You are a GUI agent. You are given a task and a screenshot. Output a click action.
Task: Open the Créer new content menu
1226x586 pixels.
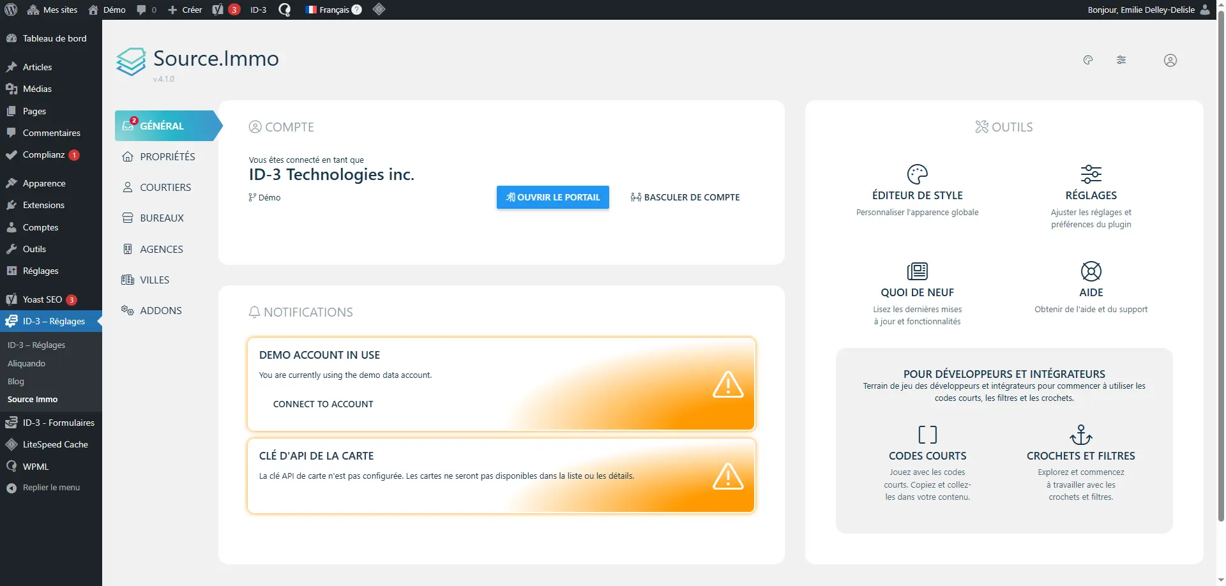pyautogui.click(x=185, y=10)
